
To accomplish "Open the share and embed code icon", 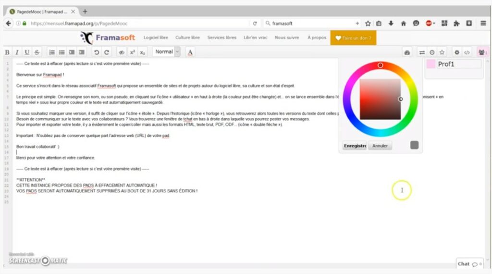I will click(x=467, y=52).
